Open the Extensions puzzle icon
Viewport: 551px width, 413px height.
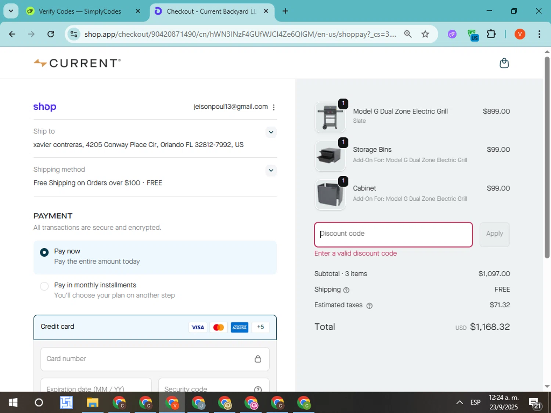(x=491, y=34)
